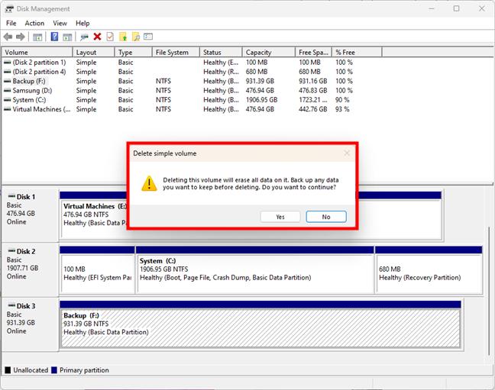Sort list by the Capacity column header
The width and height of the screenshot is (495, 390).
click(x=258, y=53)
